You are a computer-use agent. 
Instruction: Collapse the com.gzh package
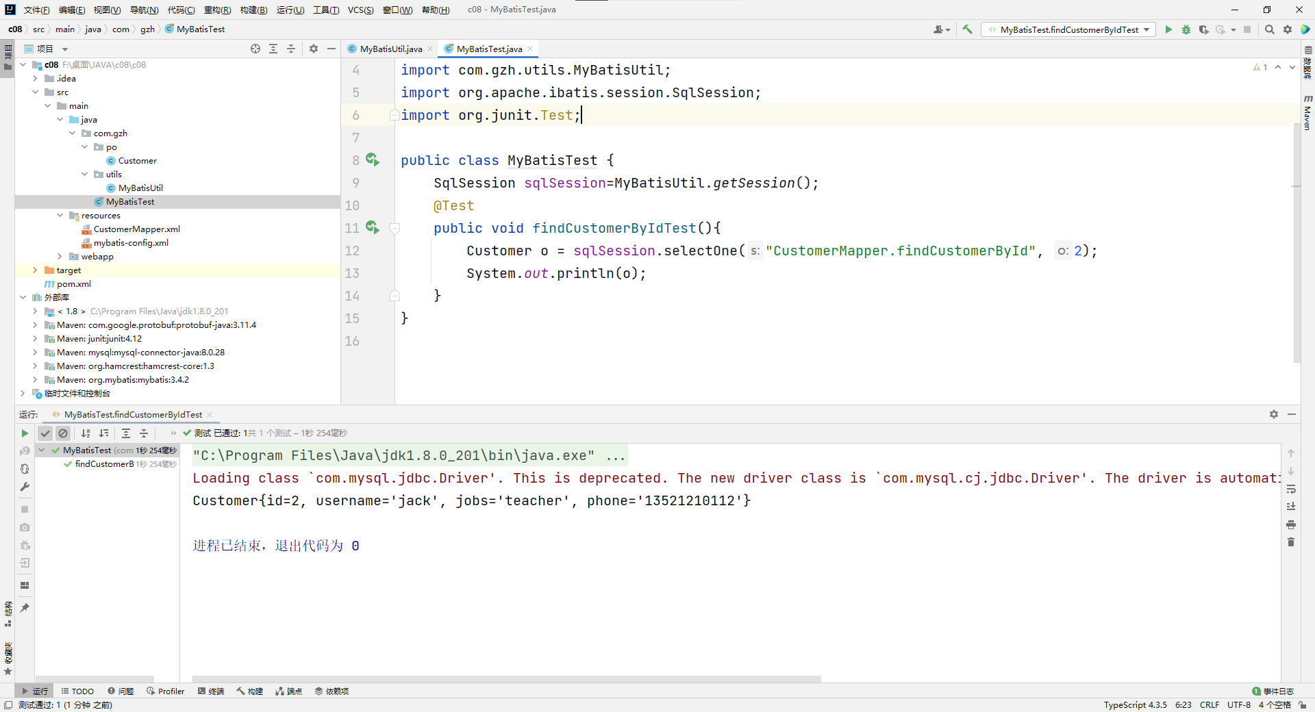[72, 133]
